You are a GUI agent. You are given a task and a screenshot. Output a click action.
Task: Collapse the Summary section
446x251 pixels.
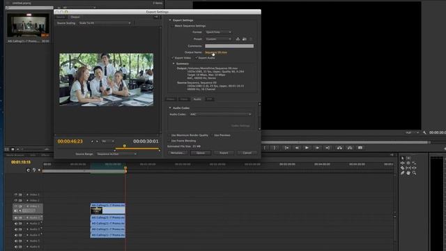pos(174,63)
